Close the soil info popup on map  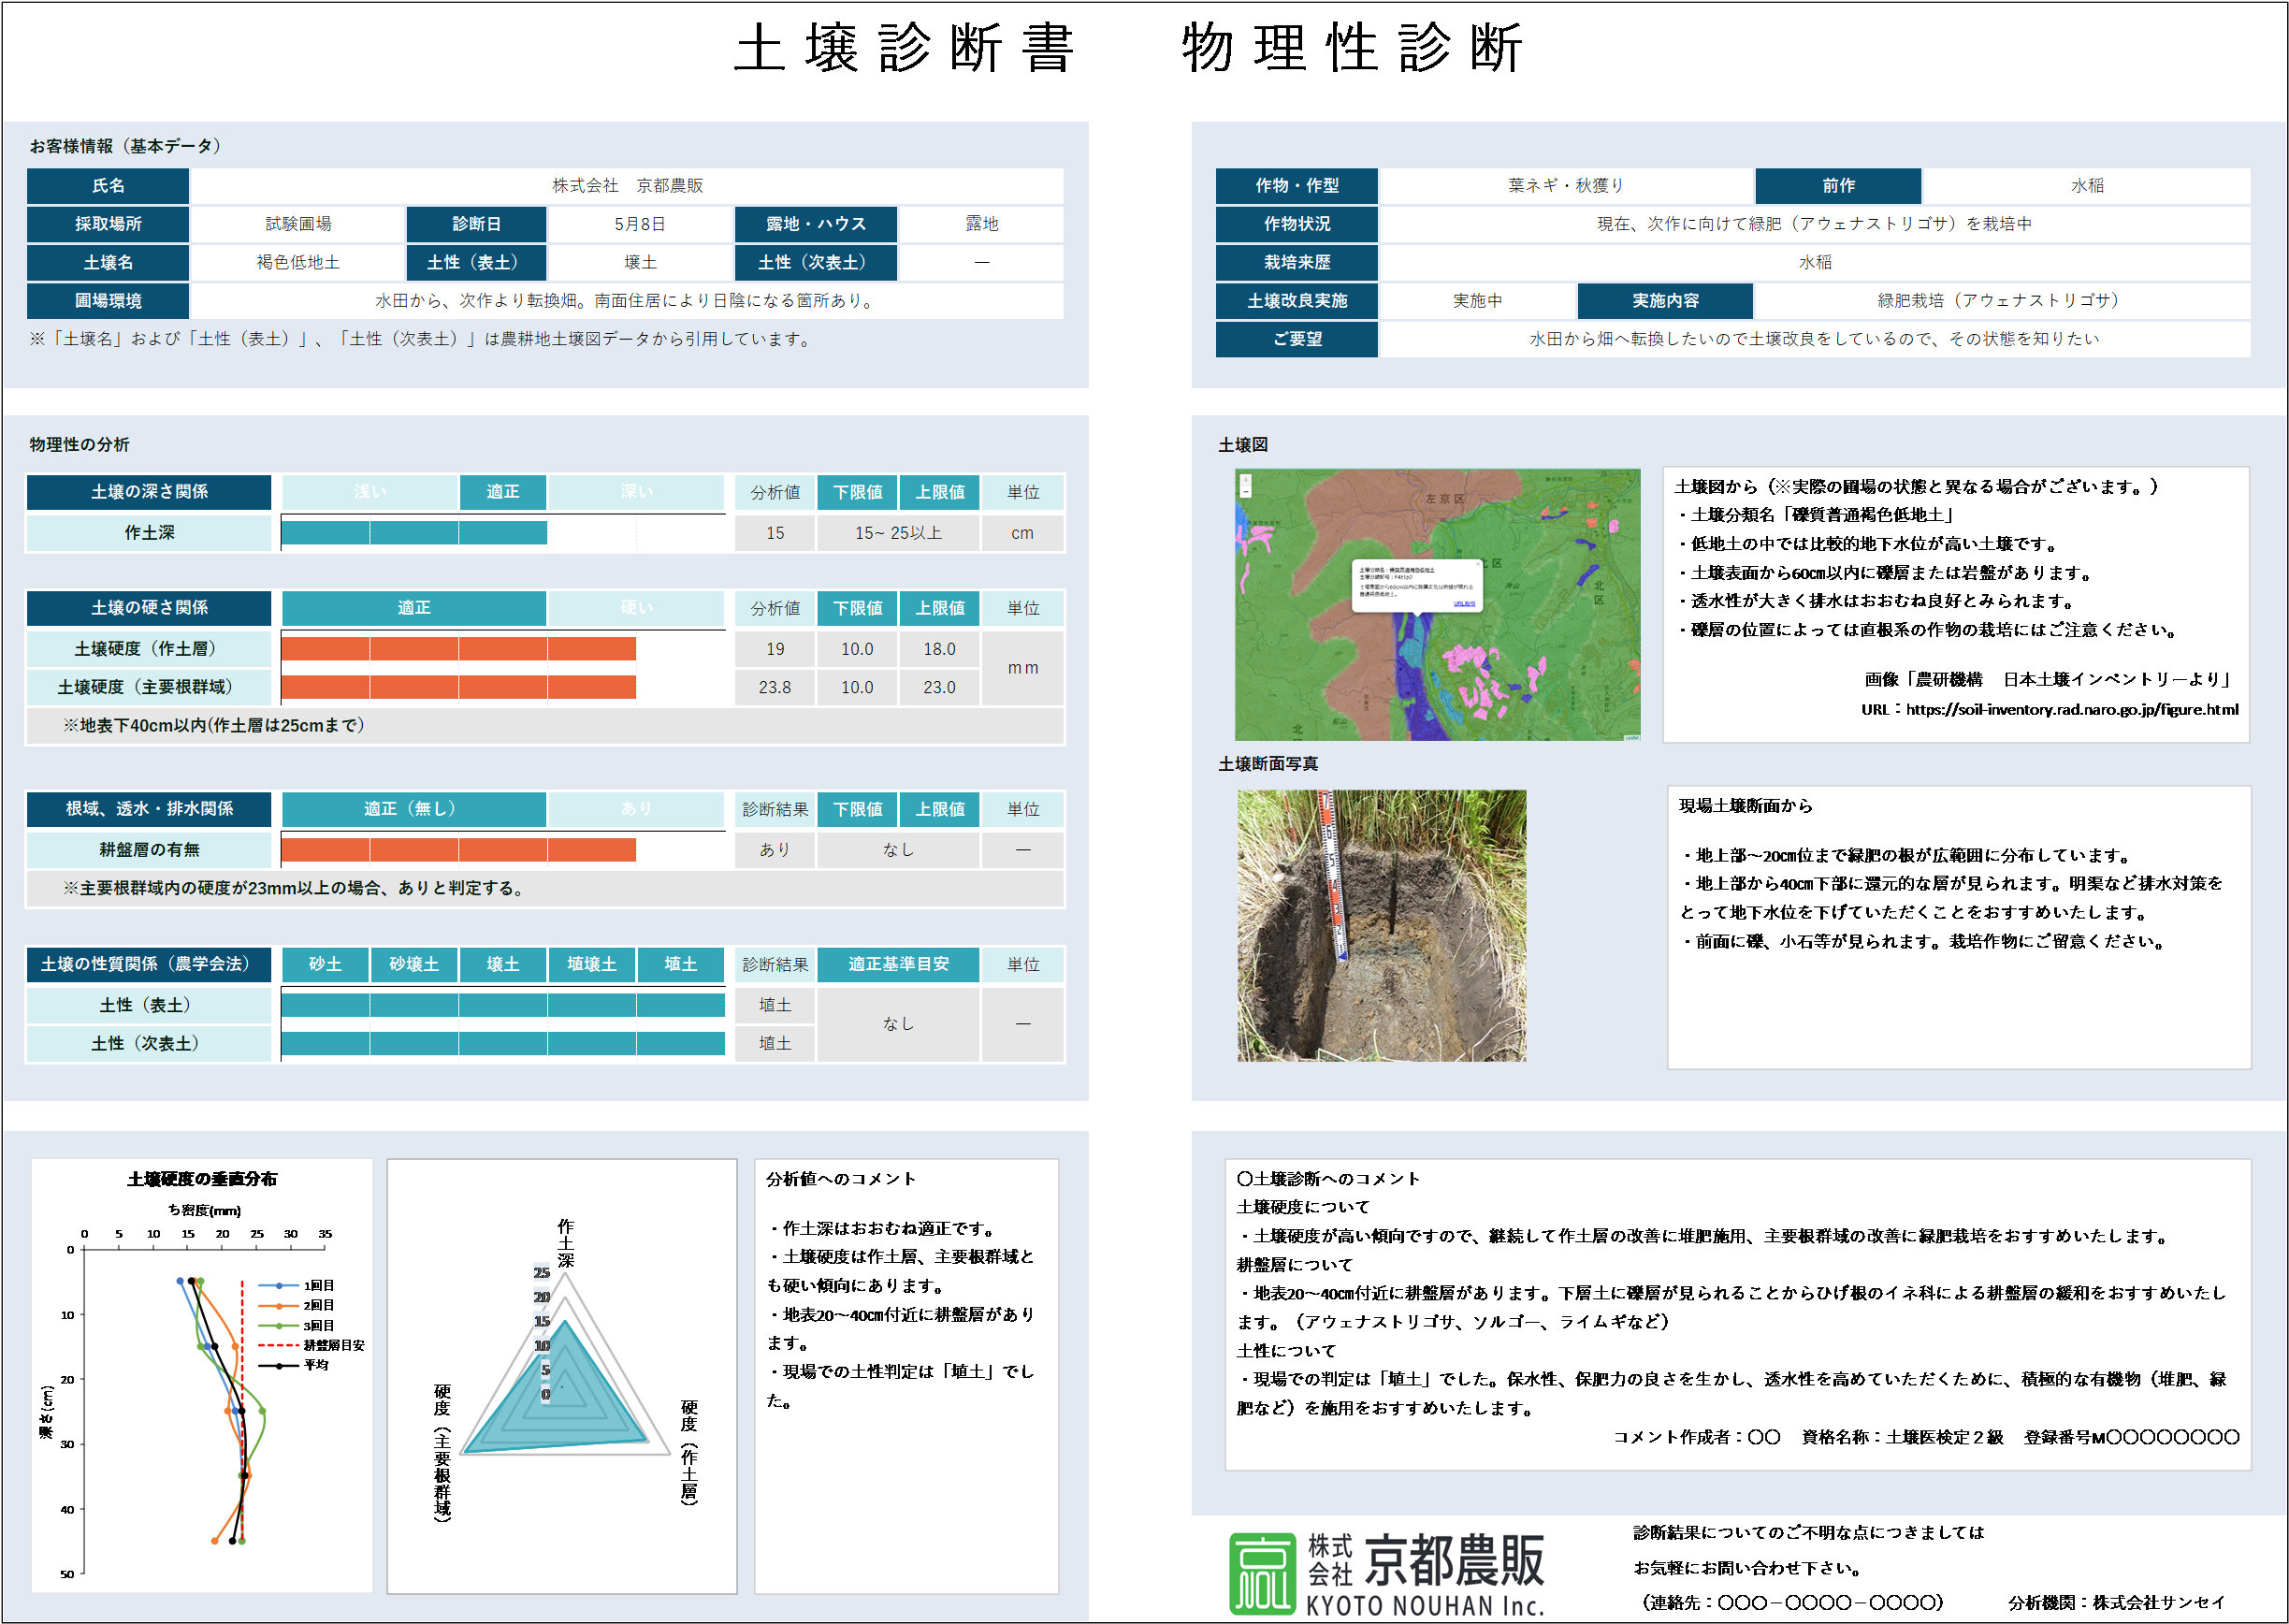(1478, 564)
